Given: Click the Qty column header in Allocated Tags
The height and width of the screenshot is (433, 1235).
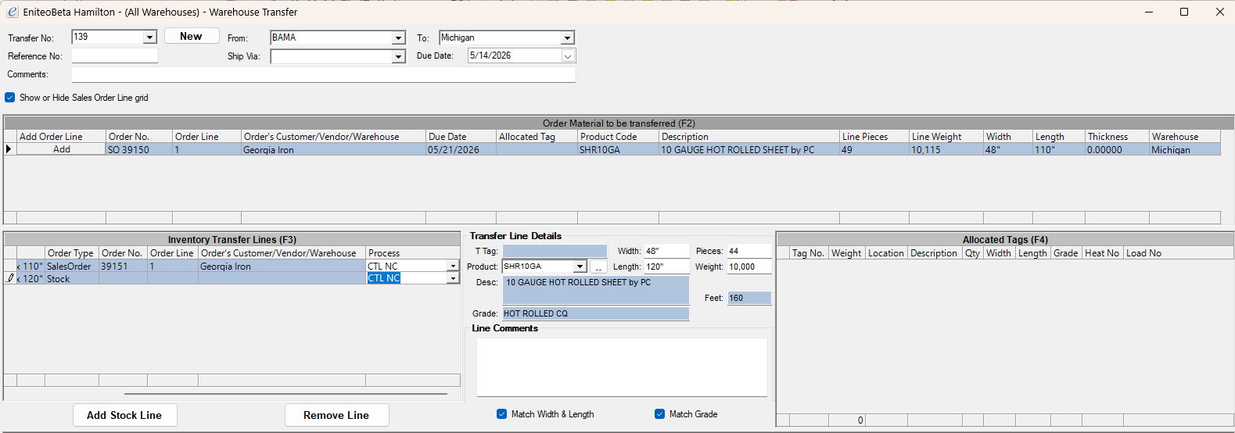Looking at the screenshot, I should tap(972, 252).
